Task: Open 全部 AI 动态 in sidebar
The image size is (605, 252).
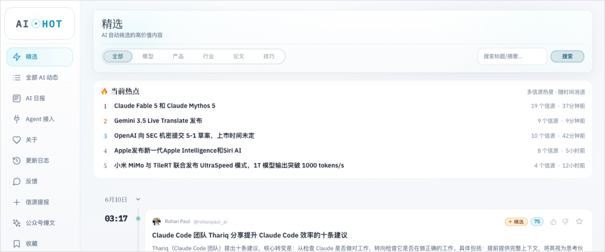Action: (39, 78)
